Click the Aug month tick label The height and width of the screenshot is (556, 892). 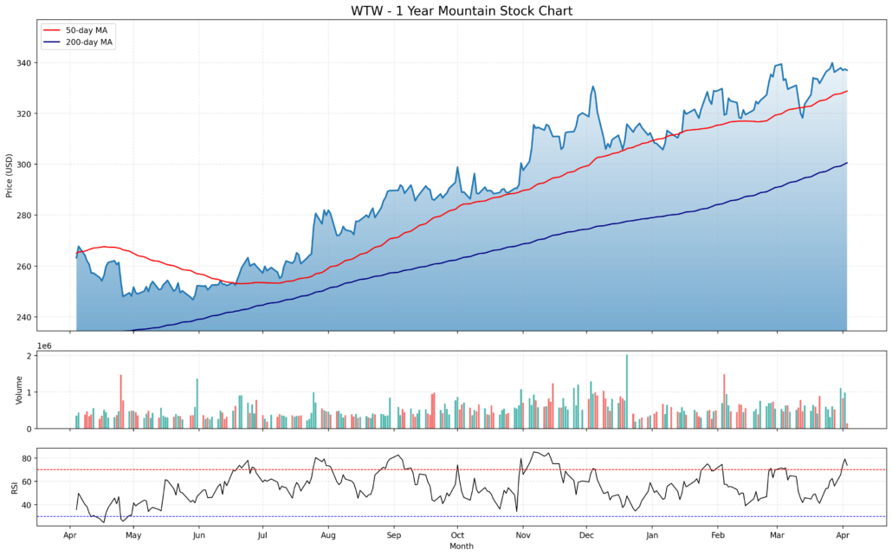328,535
